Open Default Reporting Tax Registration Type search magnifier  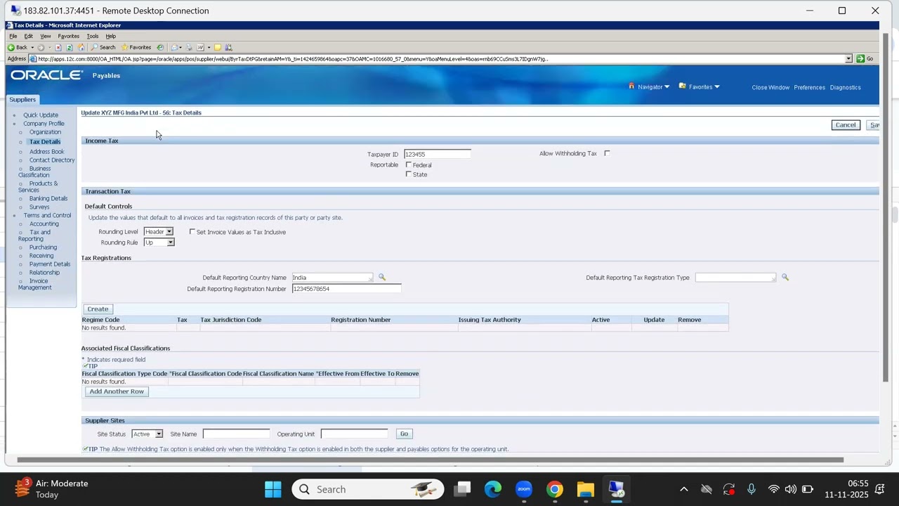coord(785,277)
